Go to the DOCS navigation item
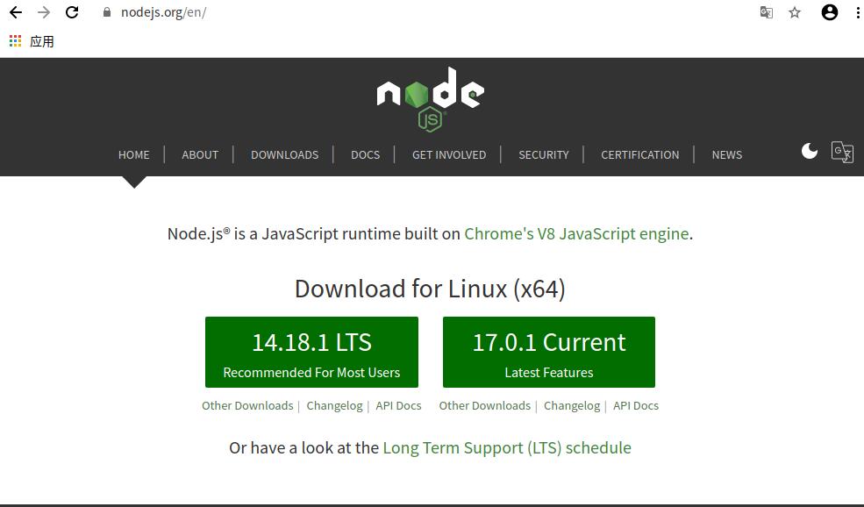864x507 pixels. click(x=365, y=154)
